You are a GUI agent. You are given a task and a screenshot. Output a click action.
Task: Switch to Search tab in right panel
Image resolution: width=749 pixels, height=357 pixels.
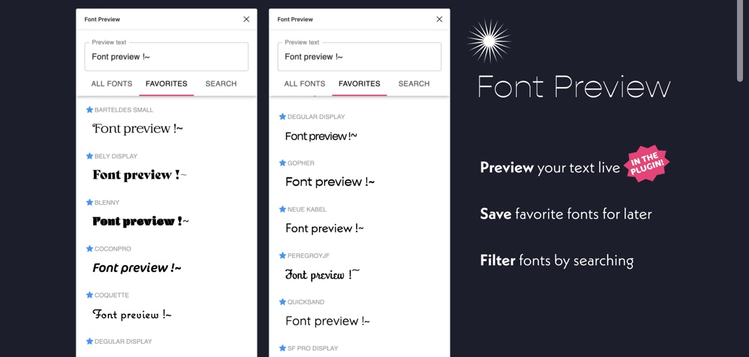coord(413,84)
